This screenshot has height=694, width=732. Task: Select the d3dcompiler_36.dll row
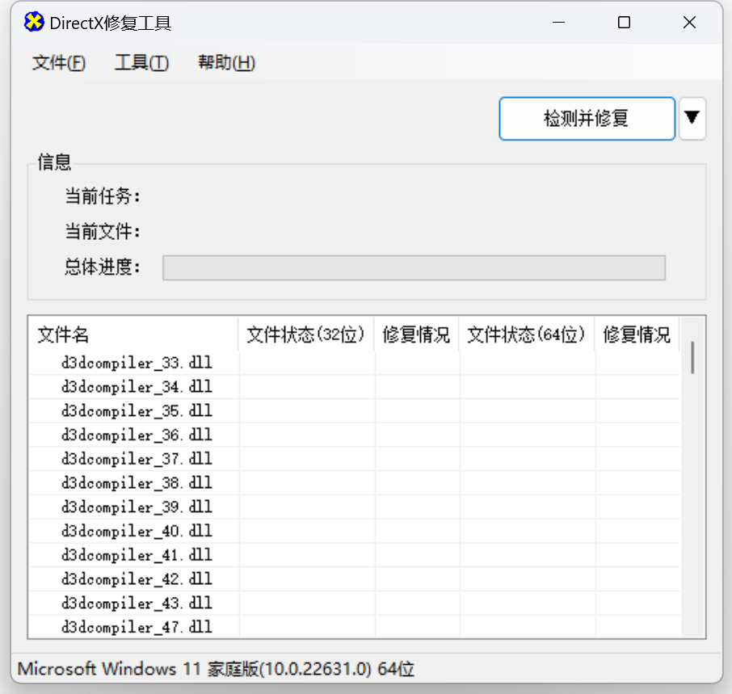pos(355,435)
